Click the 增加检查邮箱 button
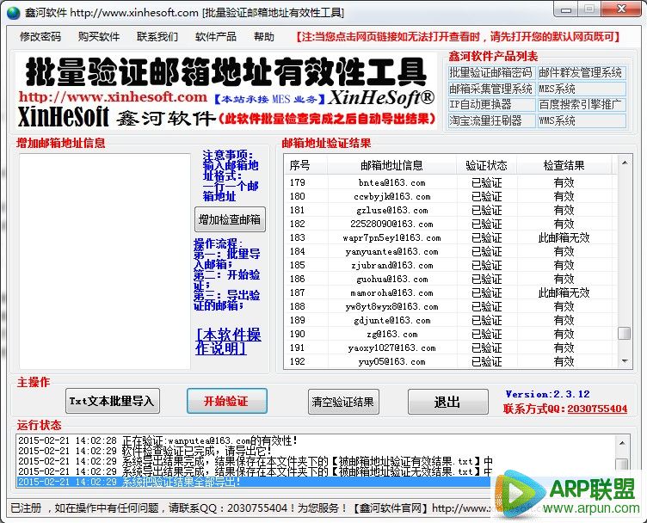Screen dimensions: 647x523 click(x=230, y=218)
